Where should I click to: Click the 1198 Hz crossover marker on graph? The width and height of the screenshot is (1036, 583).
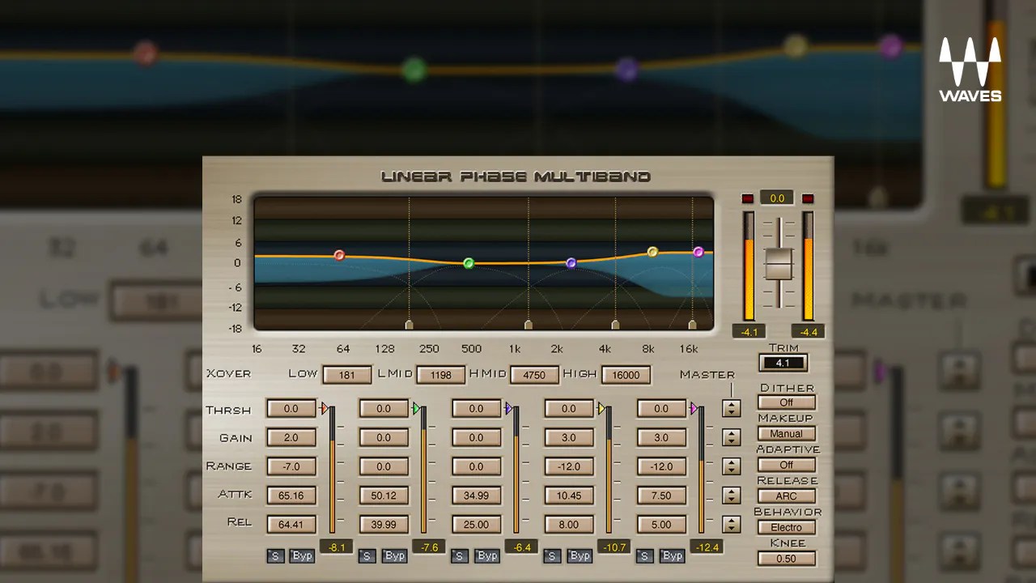coord(529,325)
